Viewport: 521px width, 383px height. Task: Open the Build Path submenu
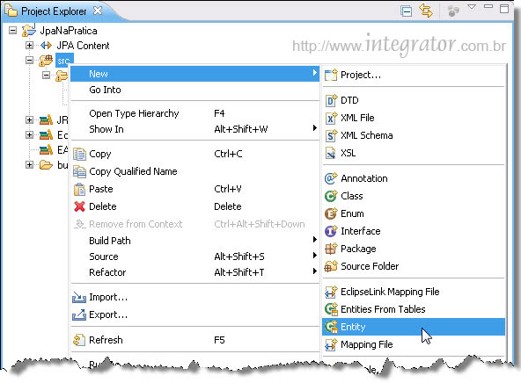(195, 241)
